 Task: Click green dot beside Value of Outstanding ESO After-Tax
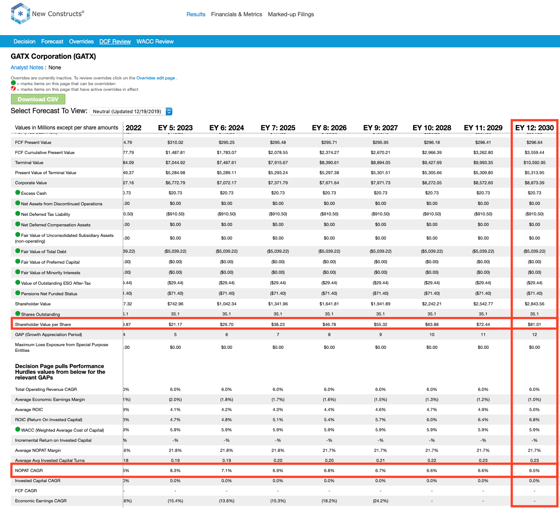tap(18, 283)
